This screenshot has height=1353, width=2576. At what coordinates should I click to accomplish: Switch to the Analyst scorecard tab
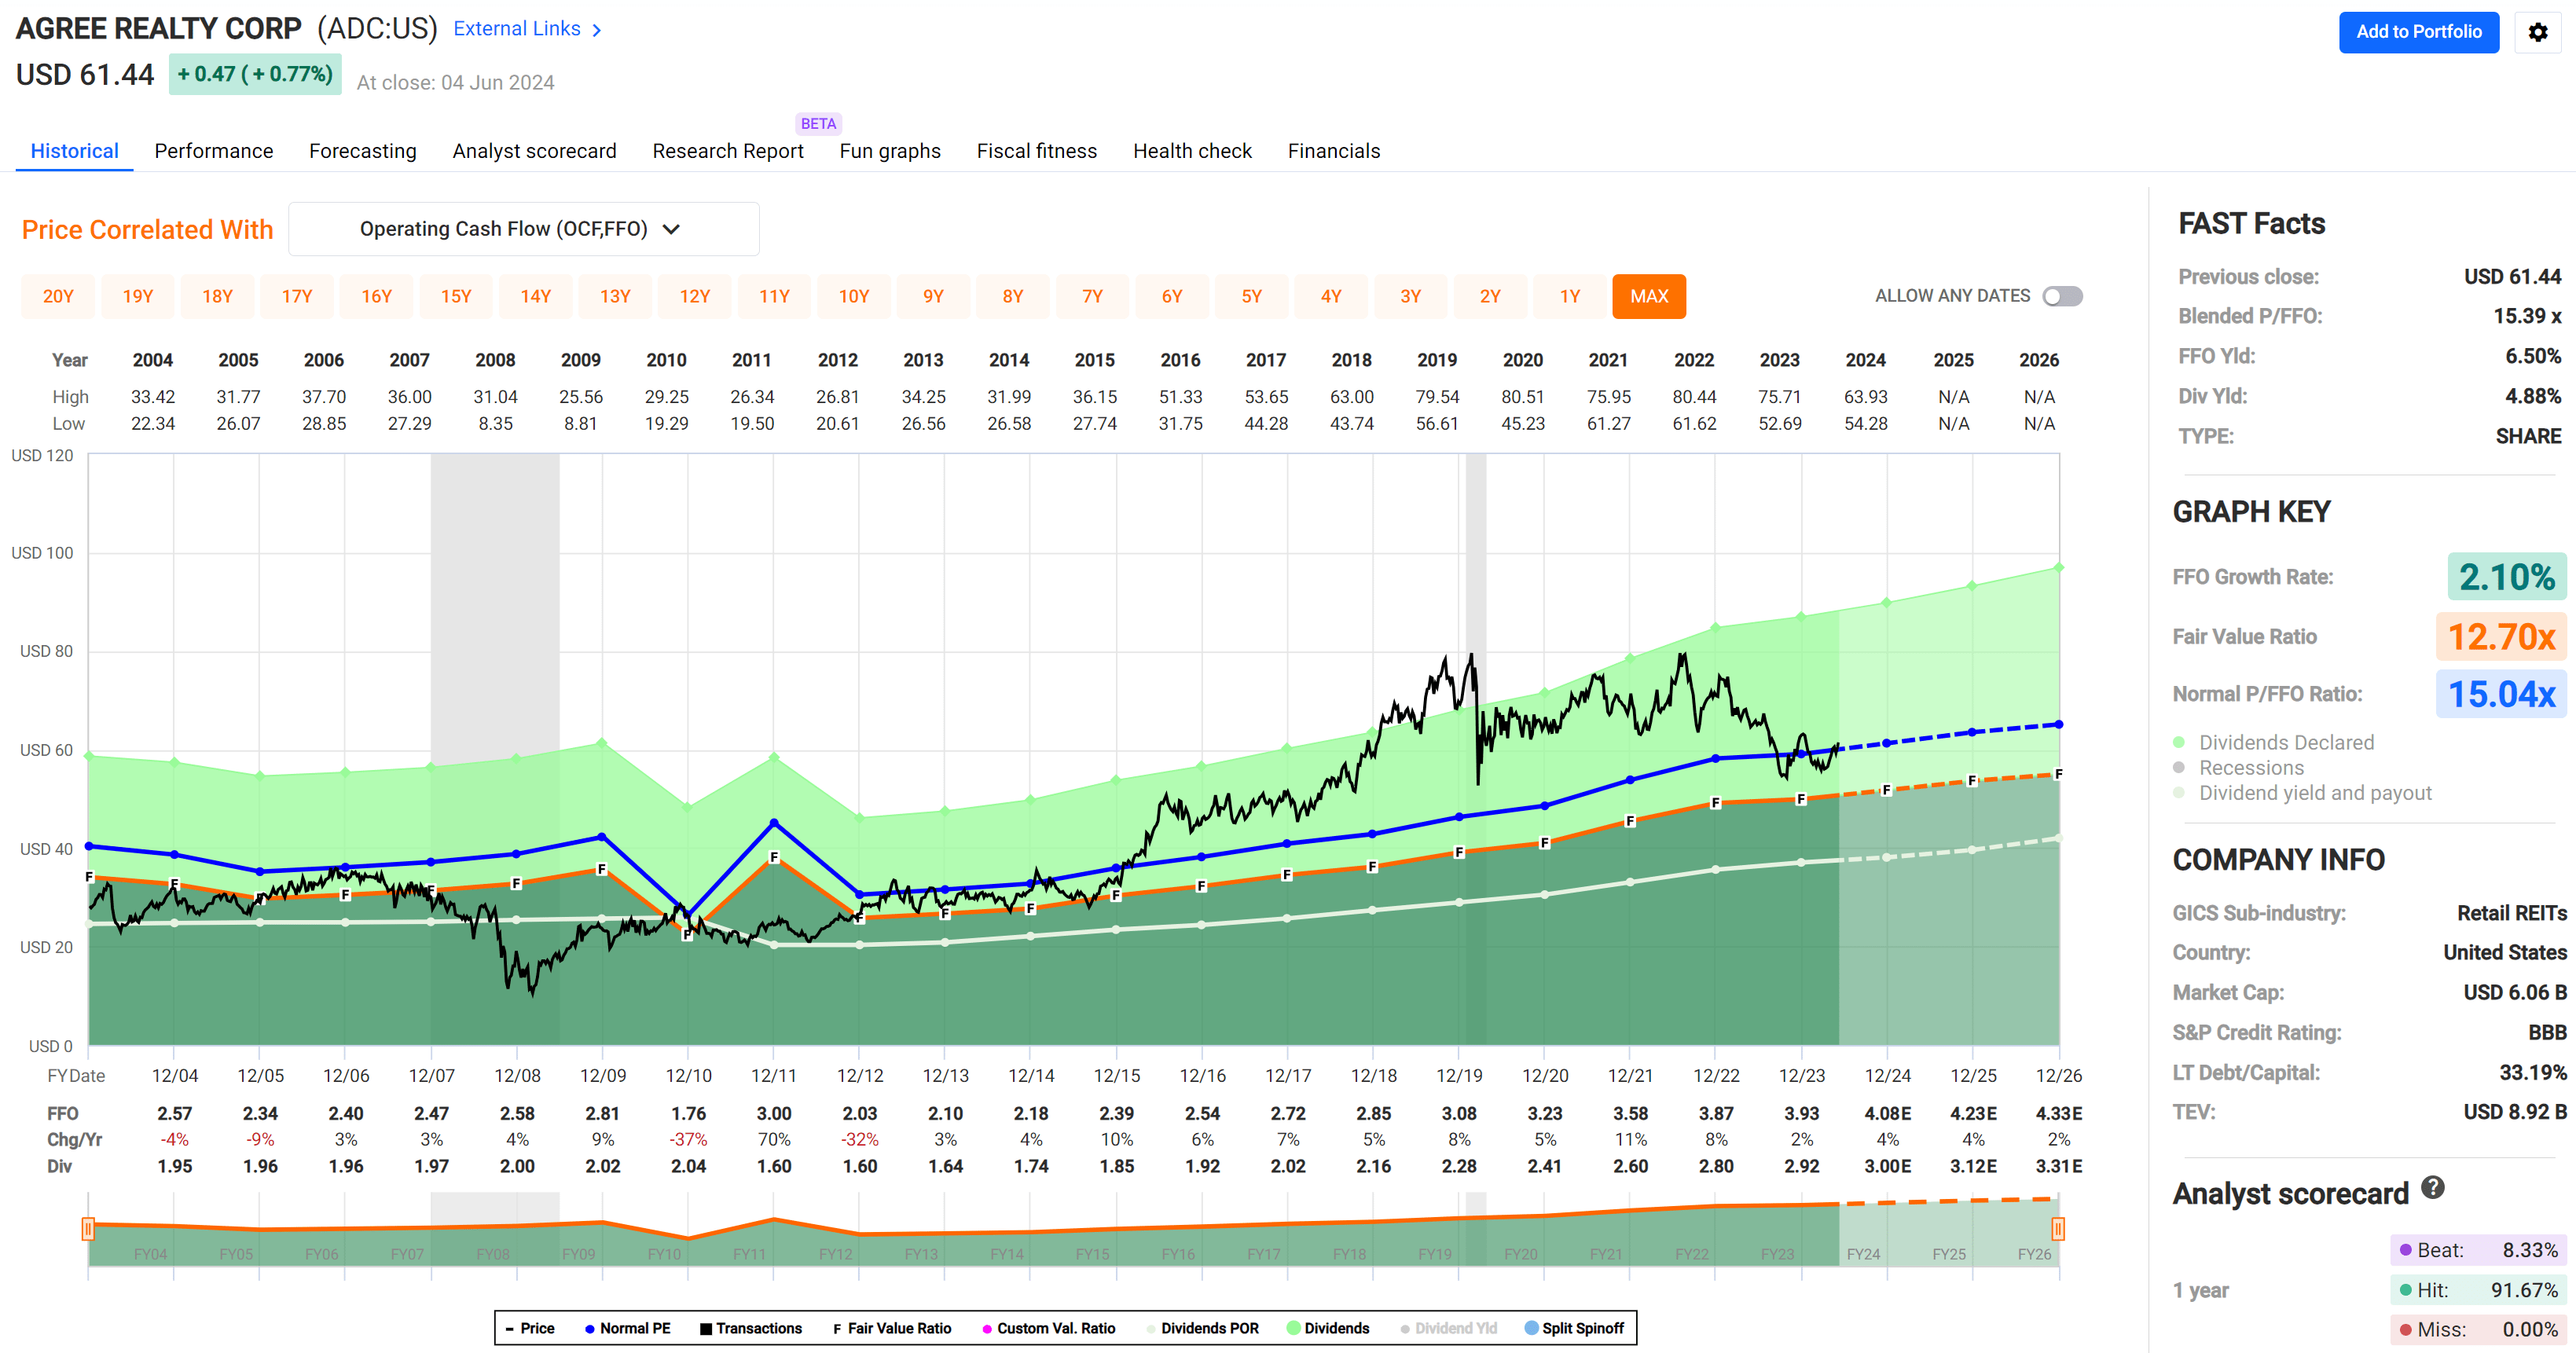pos(534,151)
